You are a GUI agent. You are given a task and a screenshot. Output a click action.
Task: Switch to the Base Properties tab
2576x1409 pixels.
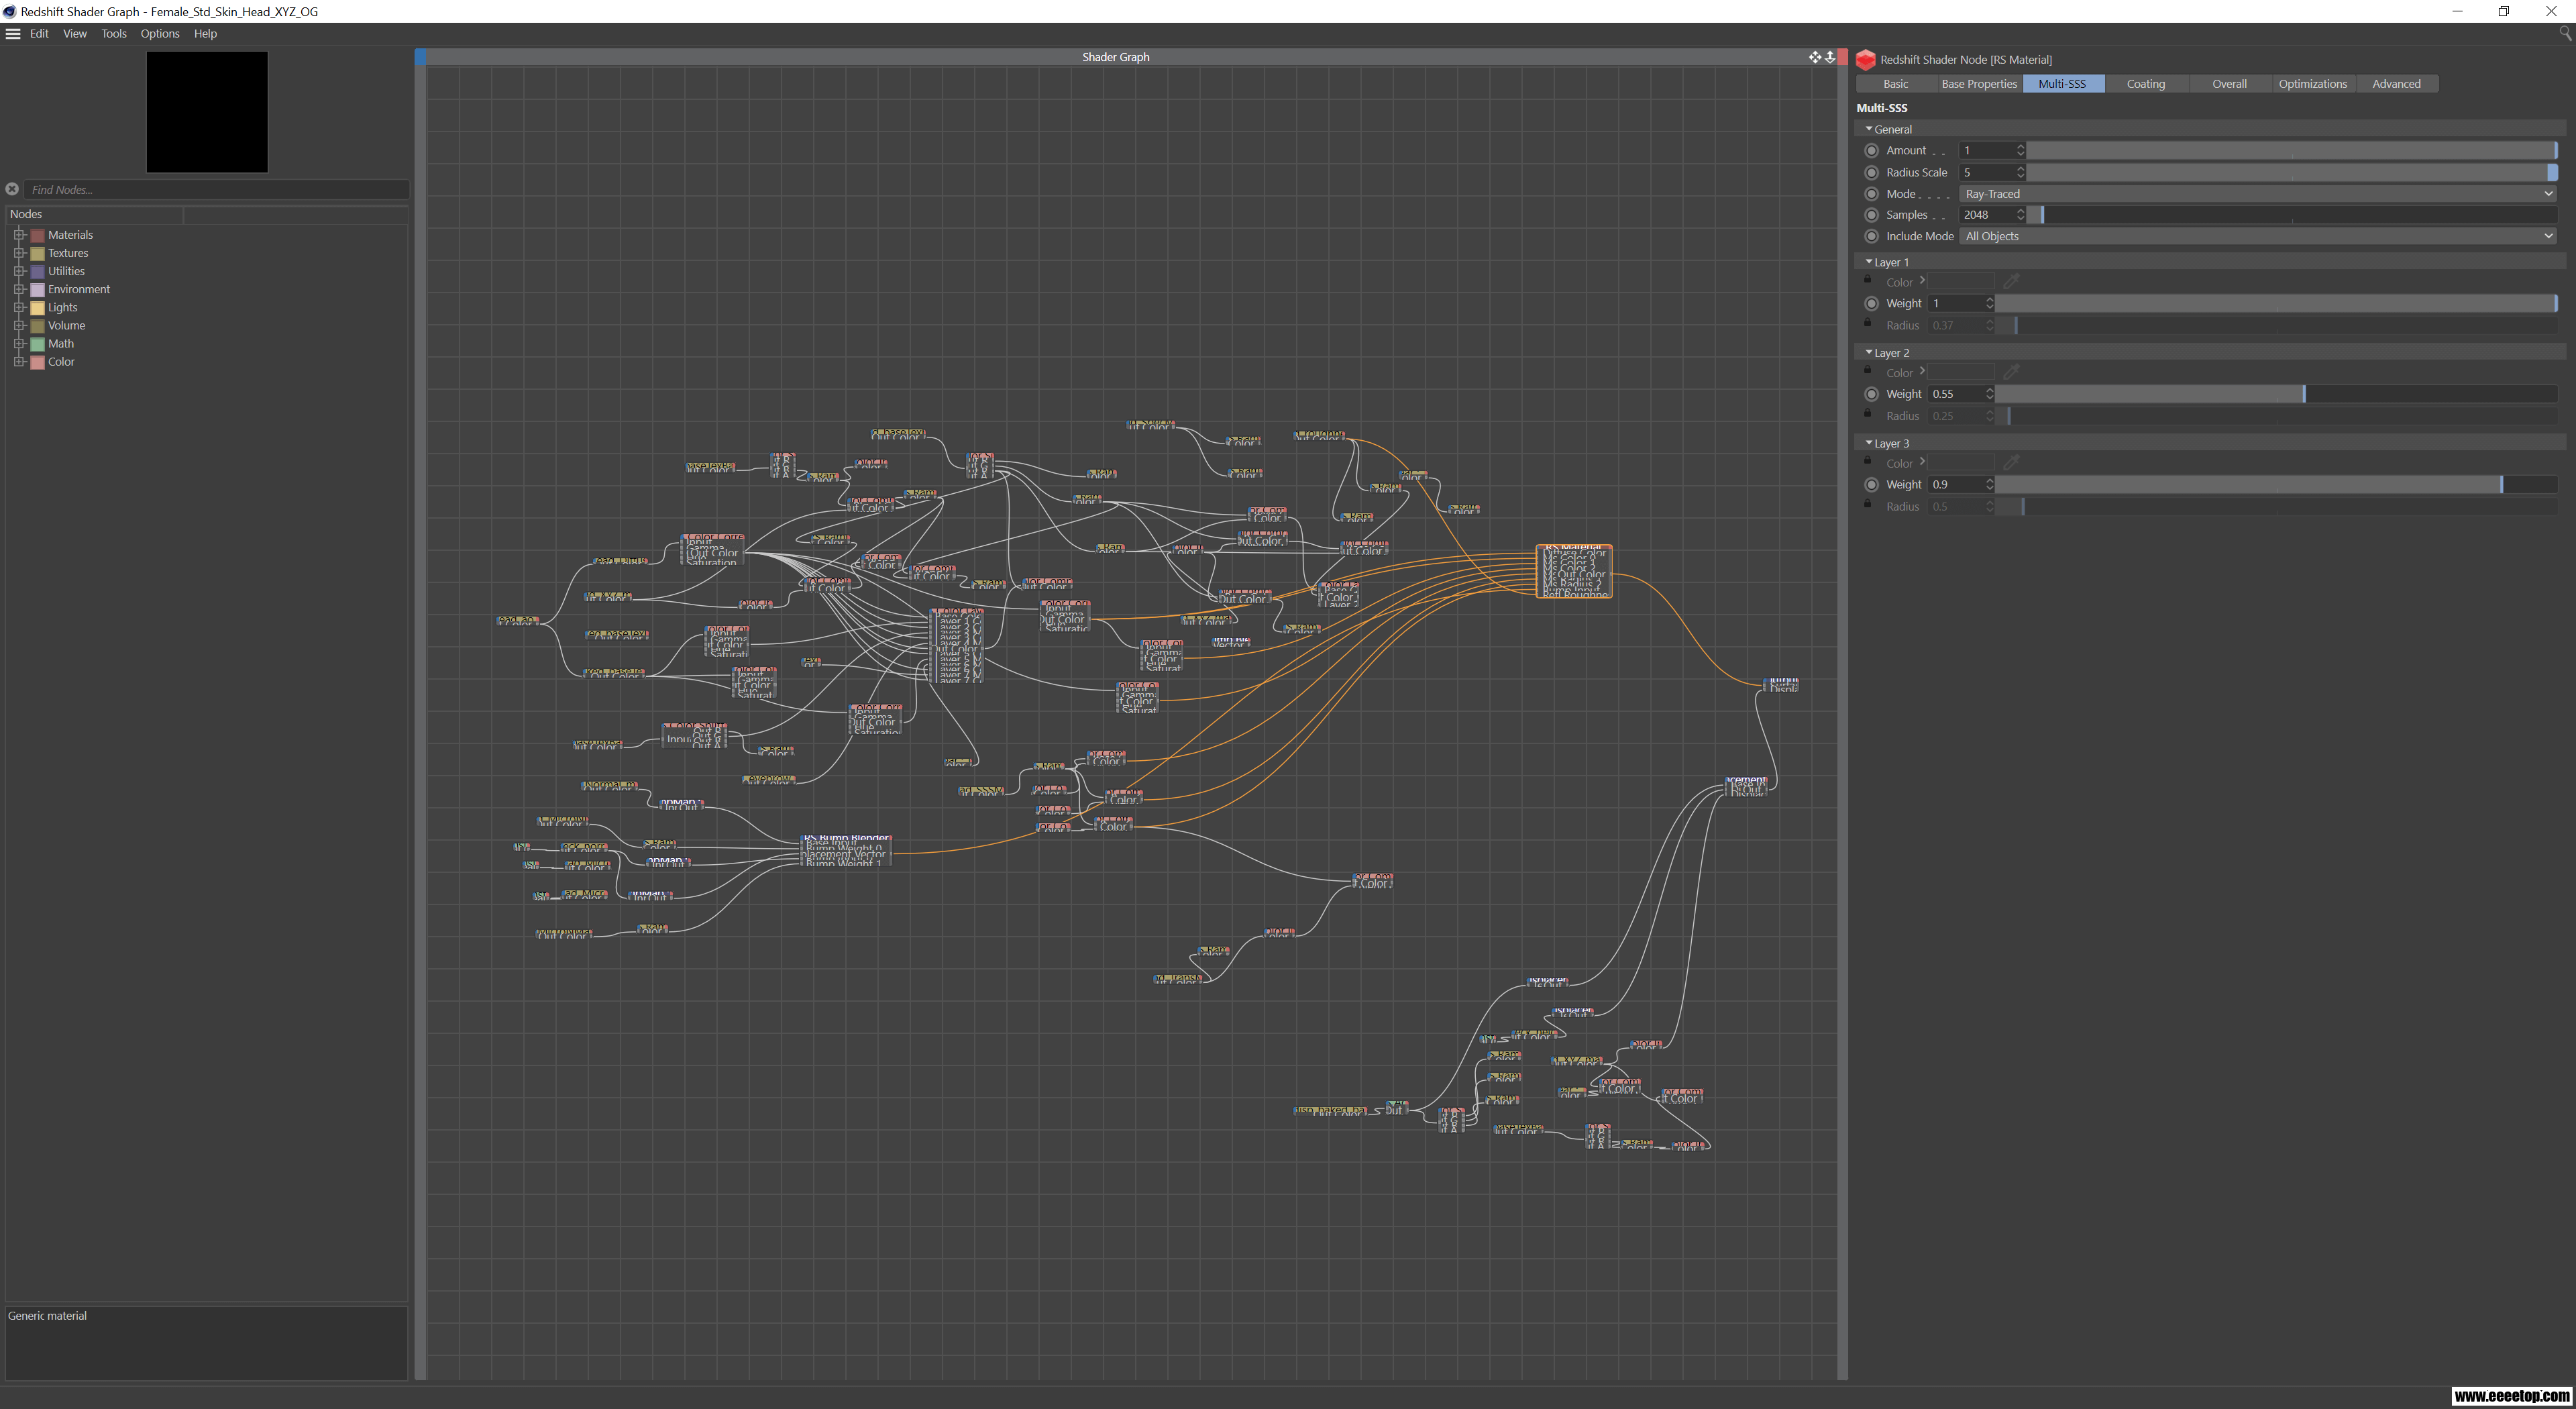pyautogui.click(x=1979, y=84)
